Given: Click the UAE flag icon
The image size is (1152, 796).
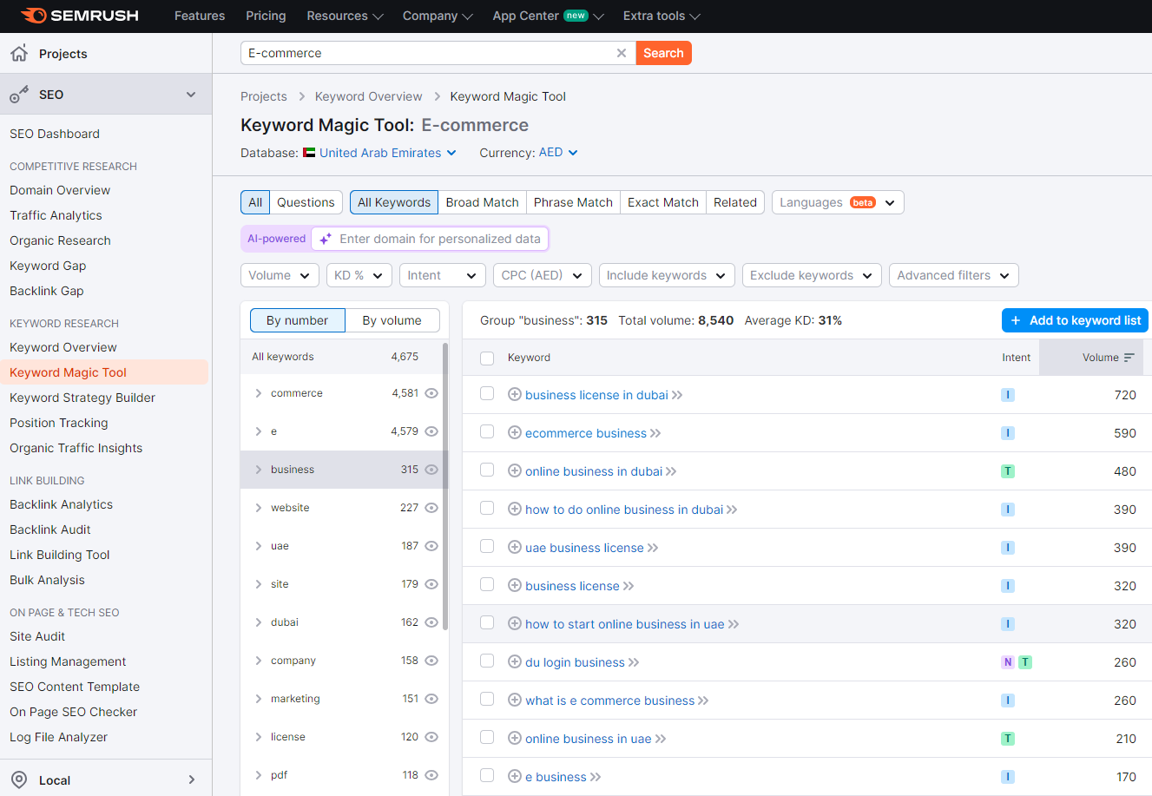Looking at the screenshot, I should click(309, 153).
